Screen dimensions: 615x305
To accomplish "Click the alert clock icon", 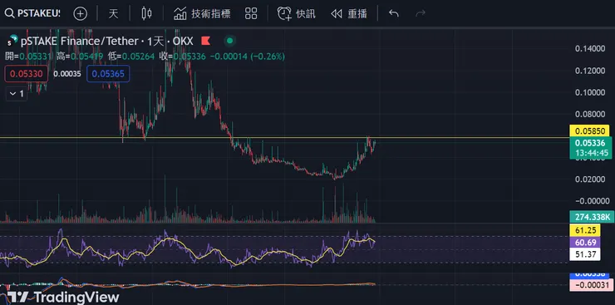I will pyautogui.click(x=284, y=14).
